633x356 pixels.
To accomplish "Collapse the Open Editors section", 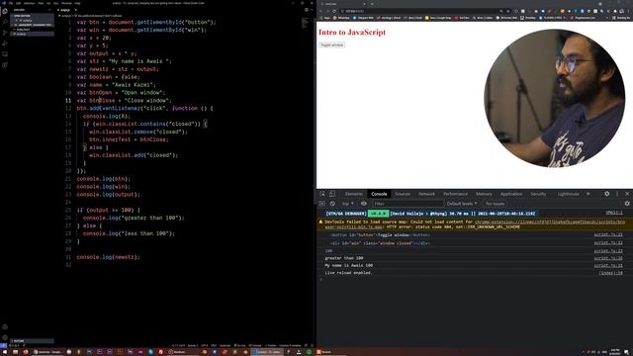I will point(33,16).
